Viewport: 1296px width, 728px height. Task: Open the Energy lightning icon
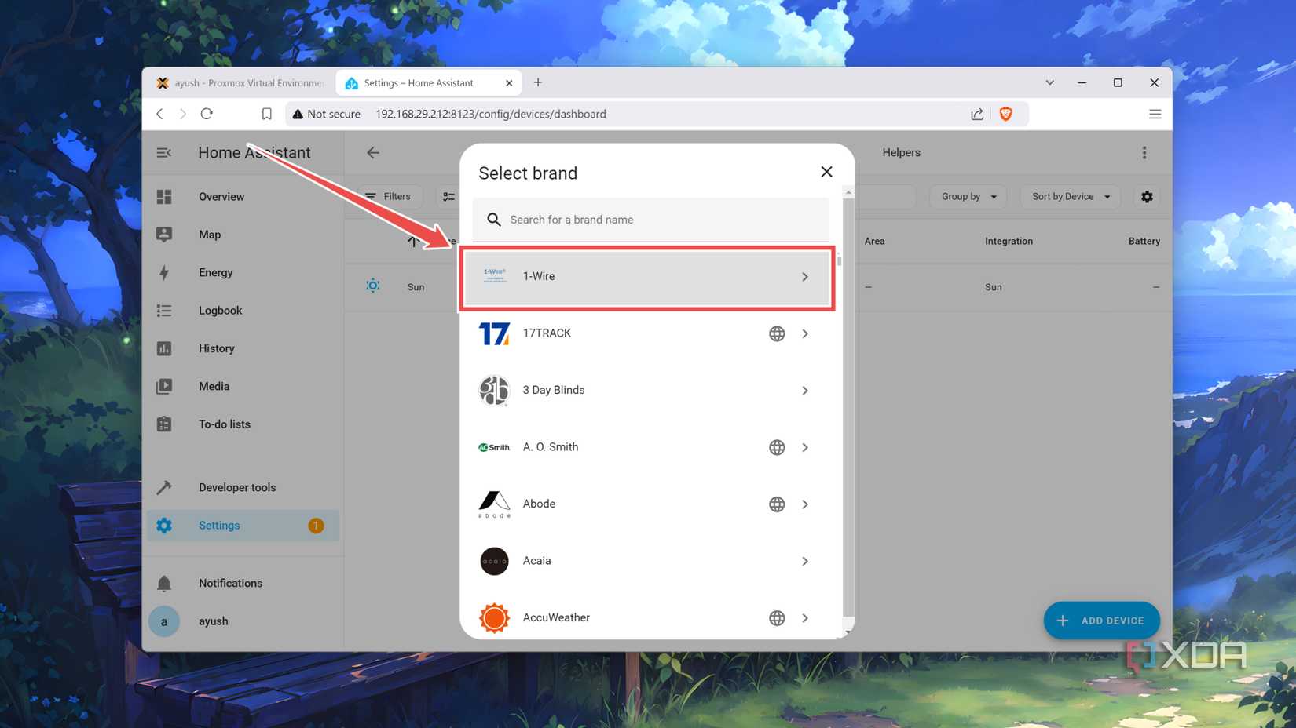(x=164, y=272)
